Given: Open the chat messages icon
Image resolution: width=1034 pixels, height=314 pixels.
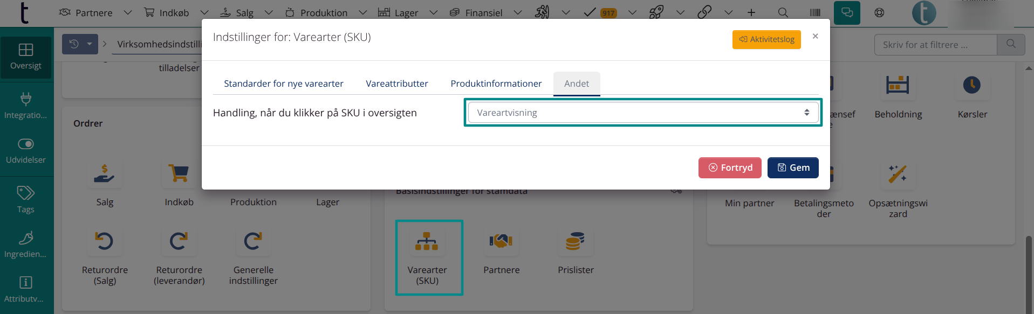Looking at the screenshot, I should coord(847,12).
